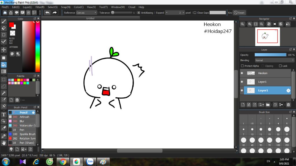Select the rectangular Select tool
296x166 pixels.
tap(3, 80)
